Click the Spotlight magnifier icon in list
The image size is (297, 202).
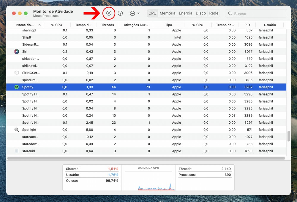pos(17,130)
